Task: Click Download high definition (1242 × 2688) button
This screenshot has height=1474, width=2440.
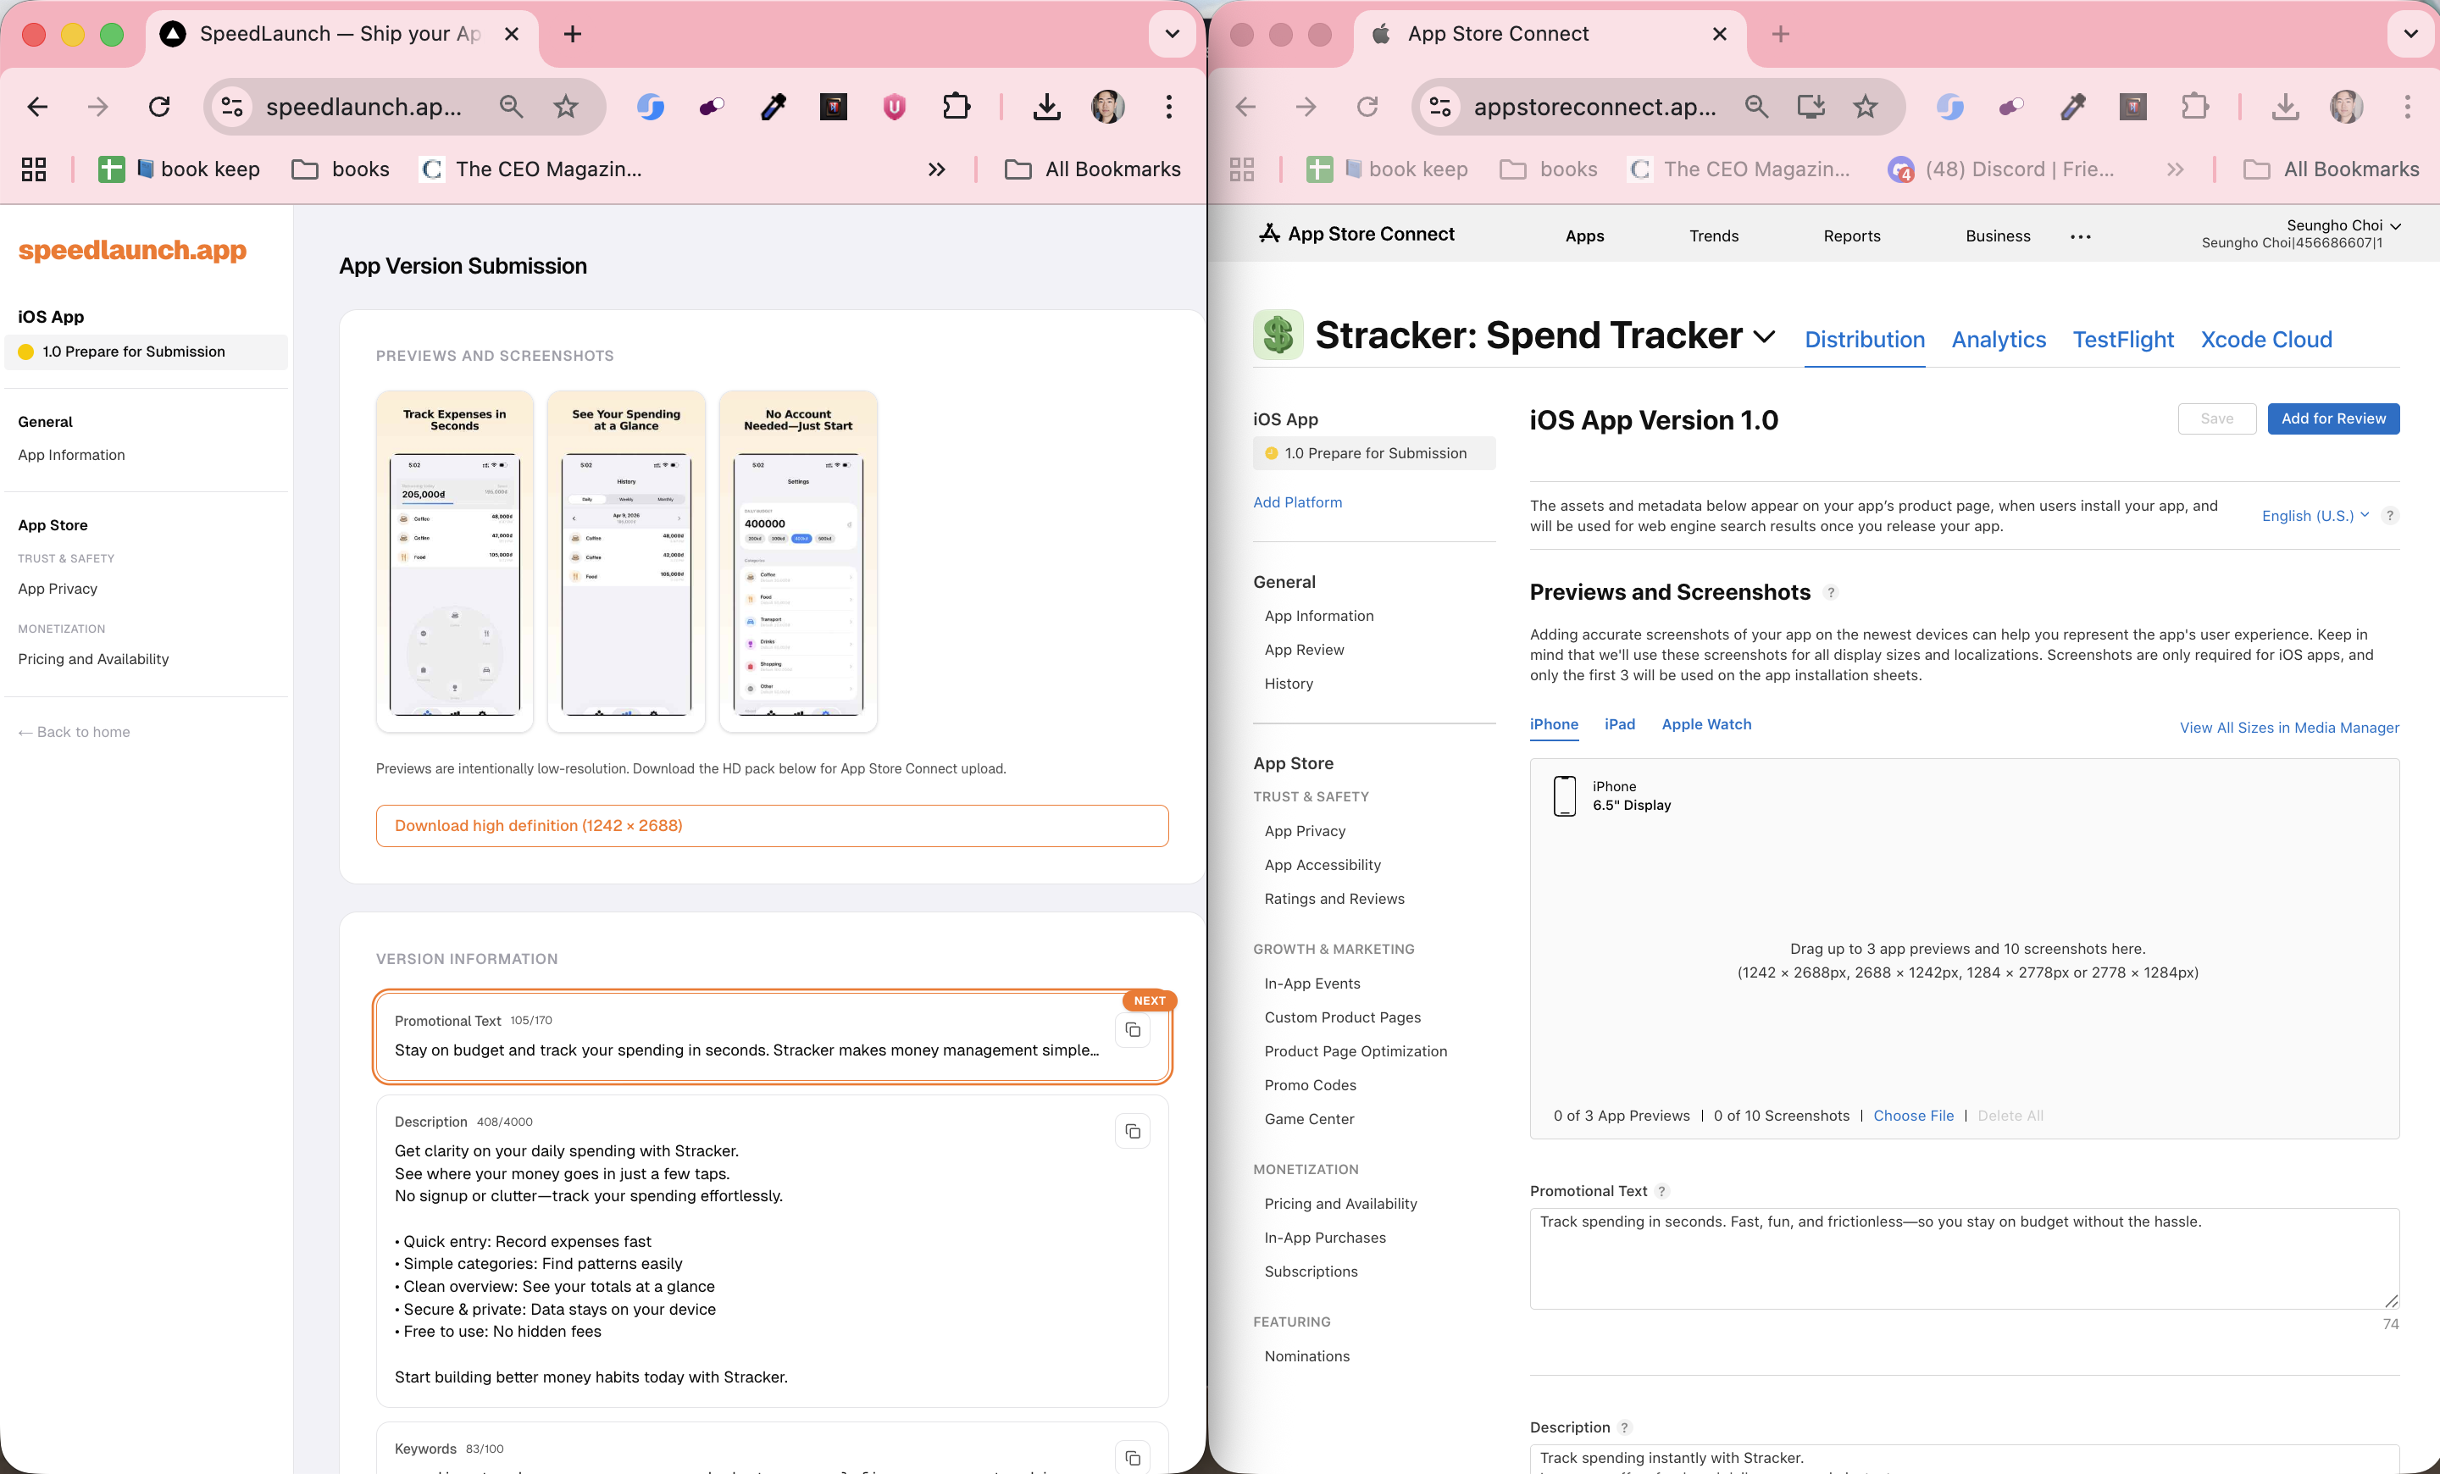Action: click(x=772, y=826)
